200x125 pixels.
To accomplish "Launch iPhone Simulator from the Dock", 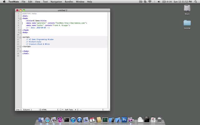I will tap(111, 120).
